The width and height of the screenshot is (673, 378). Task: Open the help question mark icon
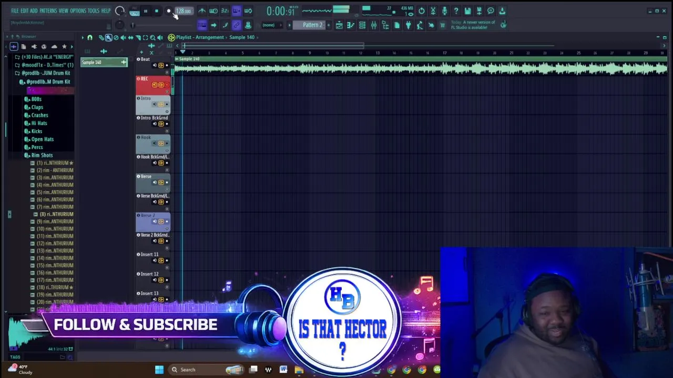456,11
